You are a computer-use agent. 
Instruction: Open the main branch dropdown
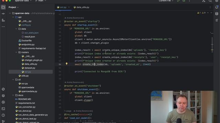point(41,1)
